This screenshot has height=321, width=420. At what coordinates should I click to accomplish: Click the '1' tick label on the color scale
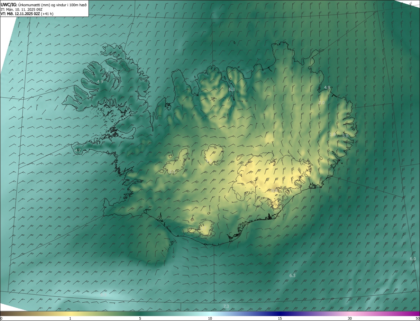coord(70,318)
